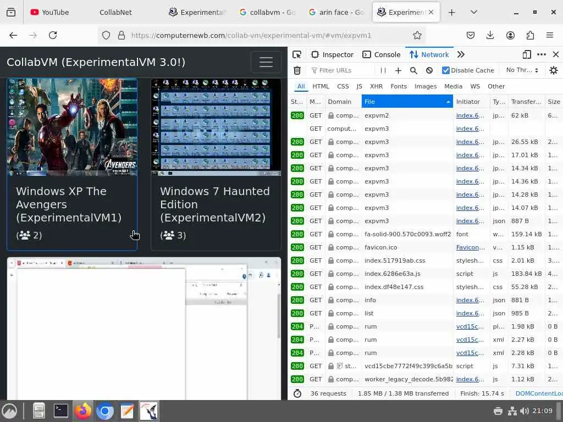Select the favicon.ico request row

tap(425, 247)
